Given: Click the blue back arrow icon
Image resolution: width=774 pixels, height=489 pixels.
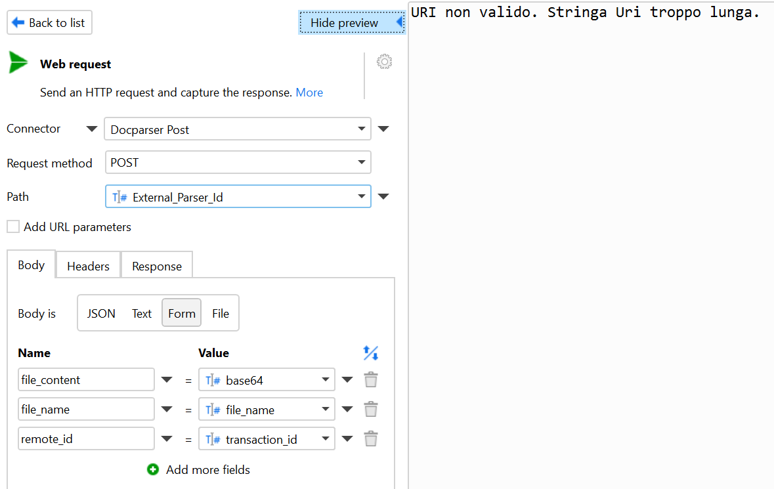Looking at the screenshot, I should [x=18, y=22].
